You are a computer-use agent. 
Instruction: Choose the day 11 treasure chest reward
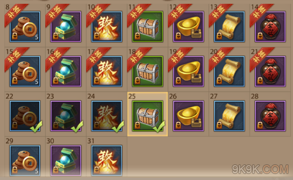coord(148,27)
